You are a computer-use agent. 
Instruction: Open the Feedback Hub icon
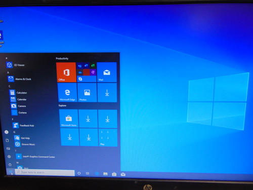[x=16, y=125]
